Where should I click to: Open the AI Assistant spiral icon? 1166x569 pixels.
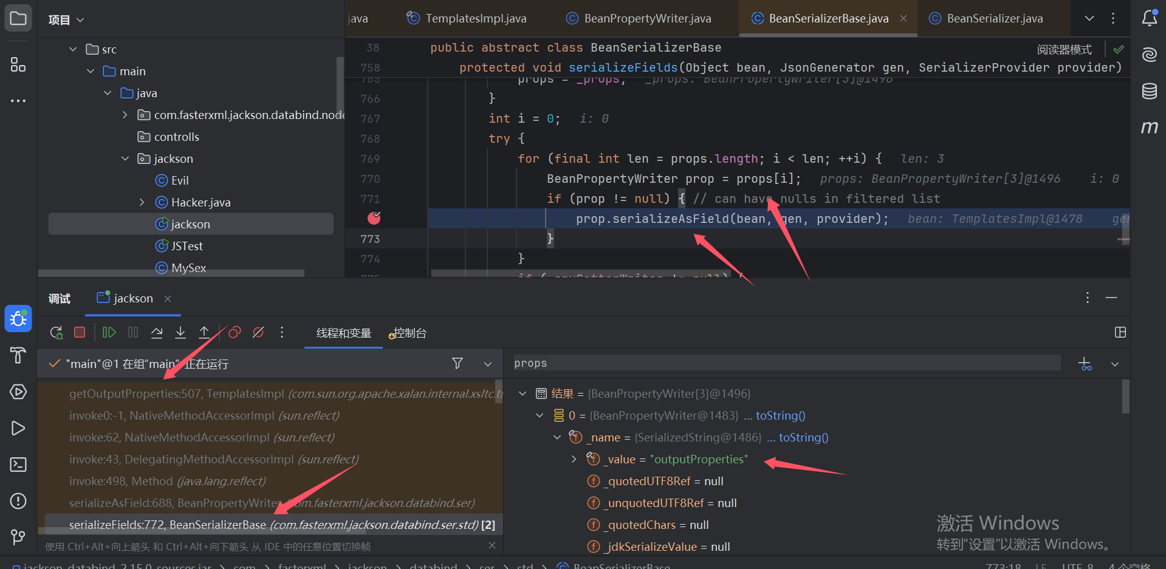tap(1149, 55)
